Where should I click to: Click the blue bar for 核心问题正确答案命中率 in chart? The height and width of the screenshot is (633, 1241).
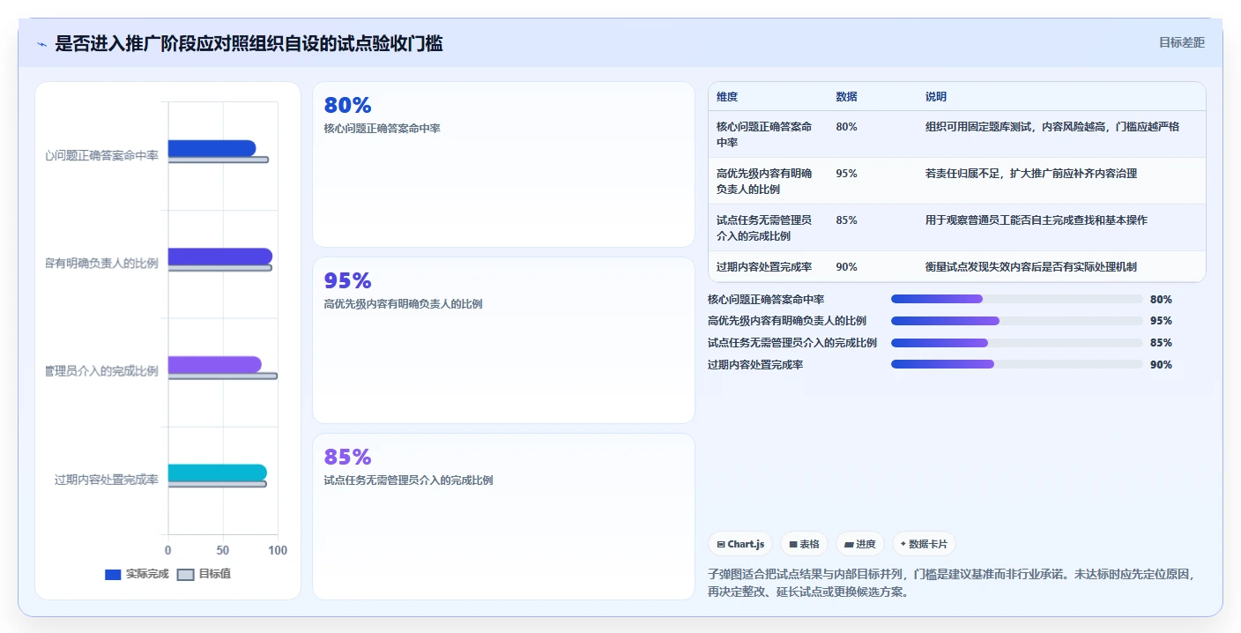pyautogui.click(x=212, y=148)
